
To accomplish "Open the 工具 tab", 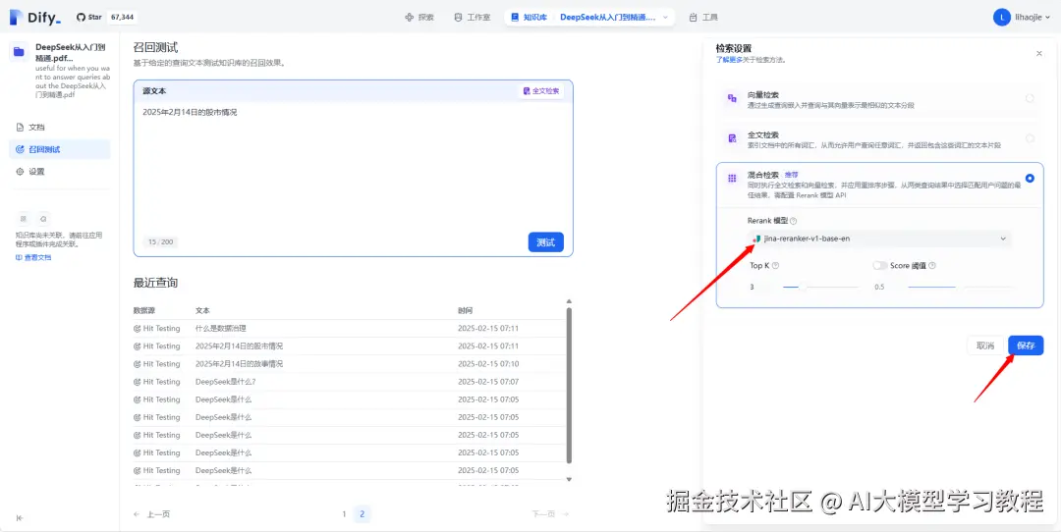I will pos(703,18).
